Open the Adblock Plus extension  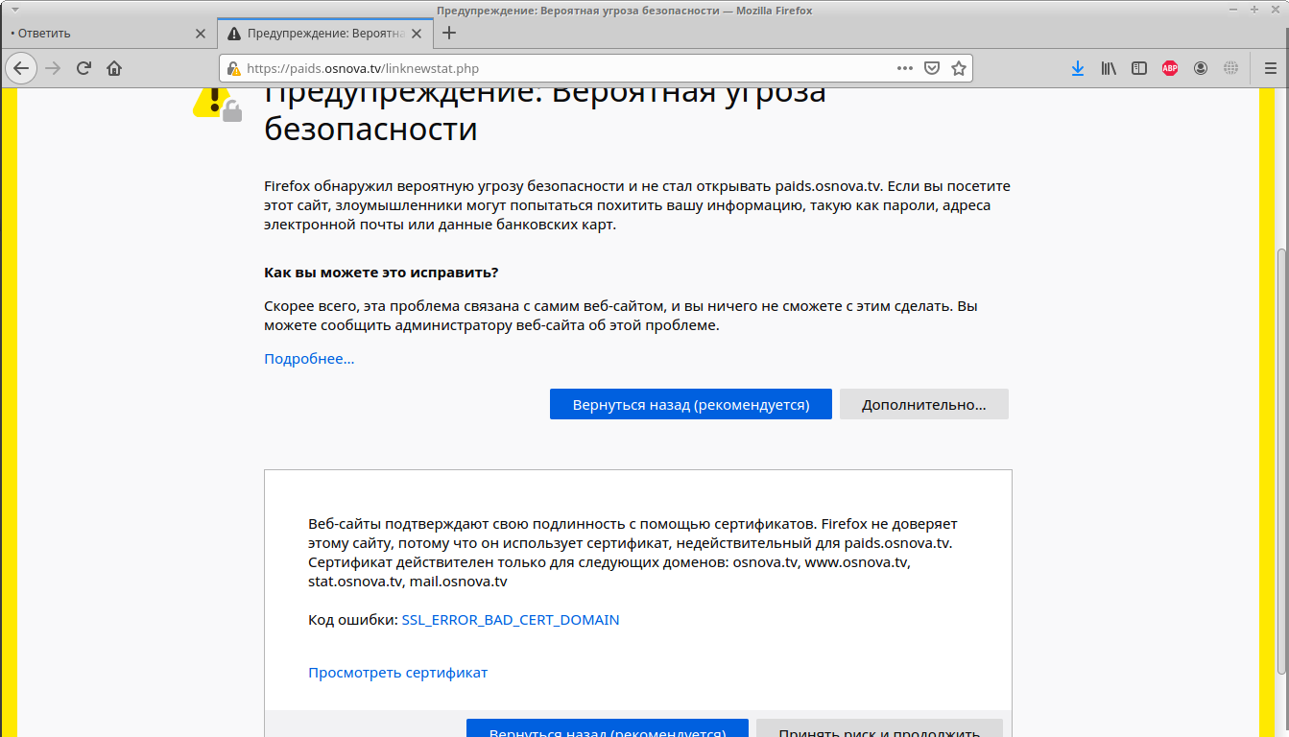click(1170, 68)
